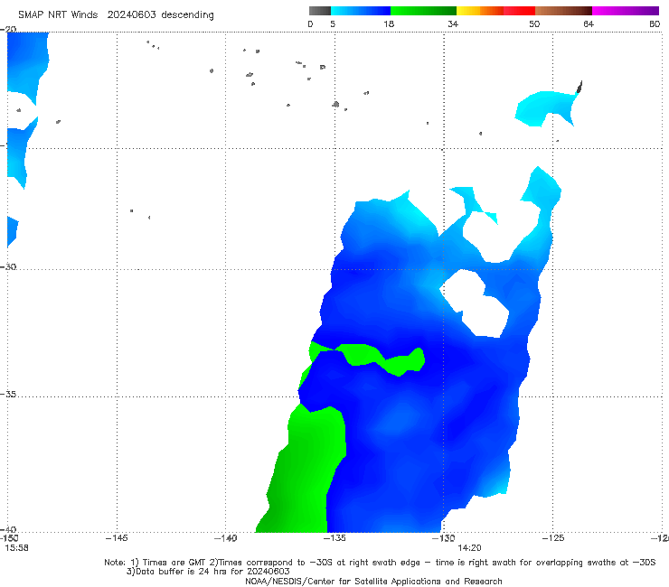669x587 pixels.
Task: Click the swath time '15:58'
Action: pyautogui.click(x=16, y=548)
